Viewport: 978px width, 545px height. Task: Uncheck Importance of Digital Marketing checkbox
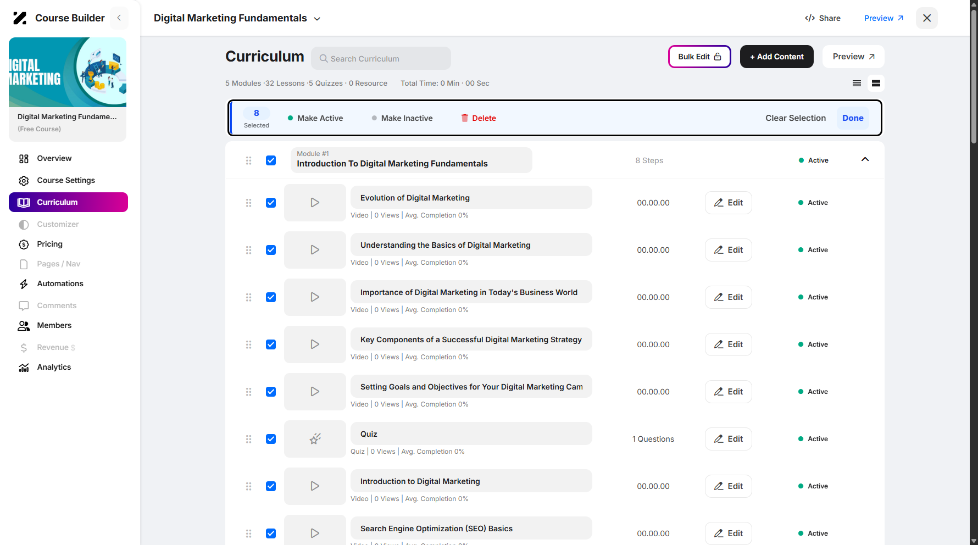coord(271,297)
